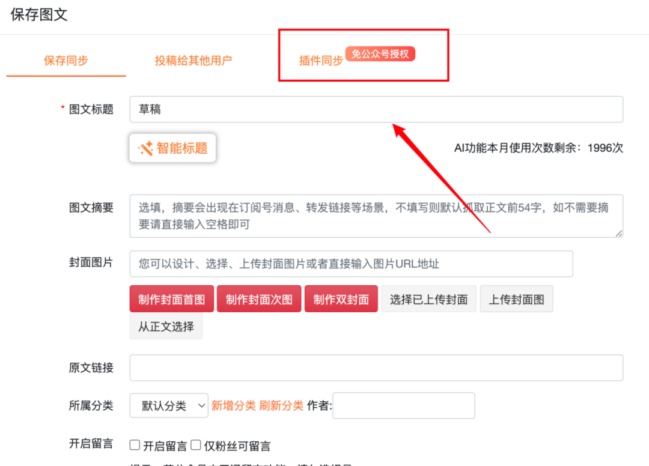Open the 默认分类 category dropdown
This screenshot has width=649, height=466.
pos(169,406)
